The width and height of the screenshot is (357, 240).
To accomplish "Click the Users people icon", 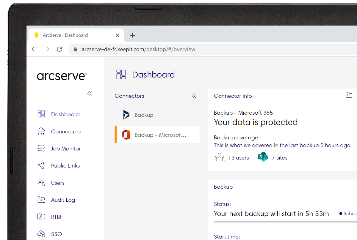I will [41, 183].
